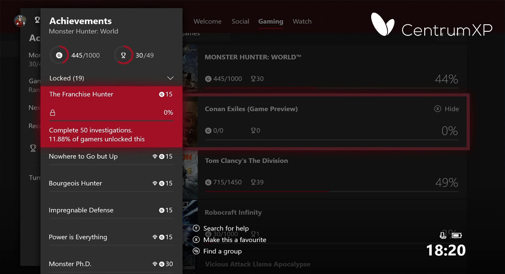Click the trophy icon in Tom Clancy's The Division row
The height and width of the screenshot is (274, 505).
(253, 182)
